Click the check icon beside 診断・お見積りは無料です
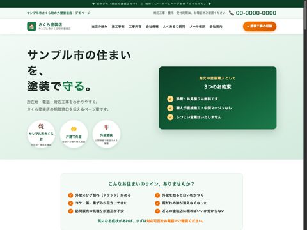 point(170,99)
